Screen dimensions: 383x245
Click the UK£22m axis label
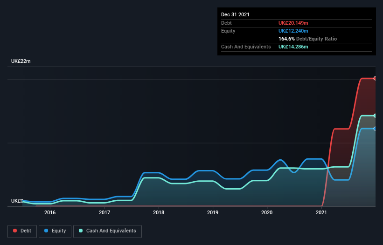21,61
